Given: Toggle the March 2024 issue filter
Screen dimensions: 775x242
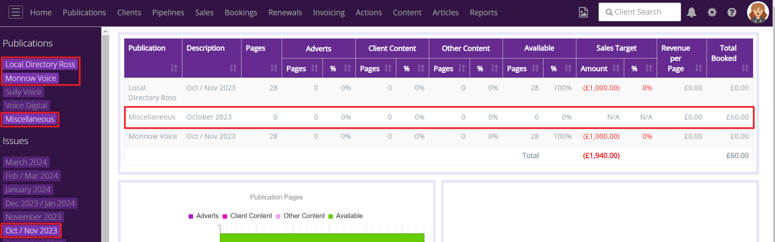Looking at the screenshot, I should click(26, 162).
